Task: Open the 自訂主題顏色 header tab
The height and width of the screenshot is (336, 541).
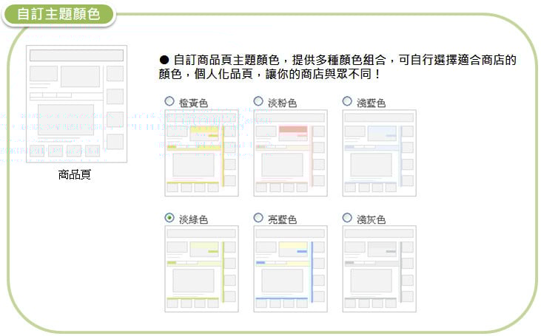Action: pos(58,14)
